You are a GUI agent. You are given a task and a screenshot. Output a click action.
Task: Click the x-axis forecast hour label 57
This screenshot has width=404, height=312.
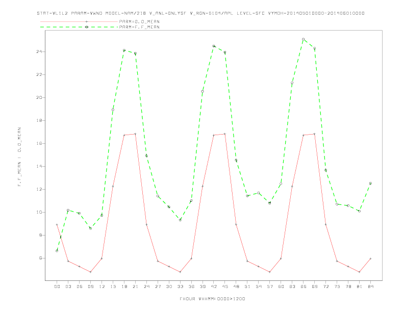click(270, 287)
